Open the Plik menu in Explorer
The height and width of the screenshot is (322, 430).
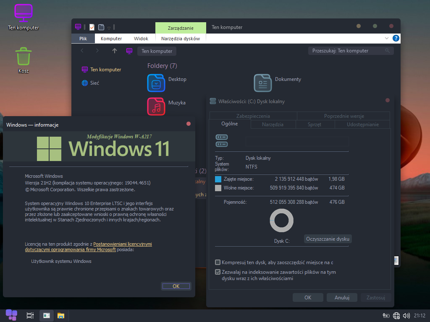[83, 39]
